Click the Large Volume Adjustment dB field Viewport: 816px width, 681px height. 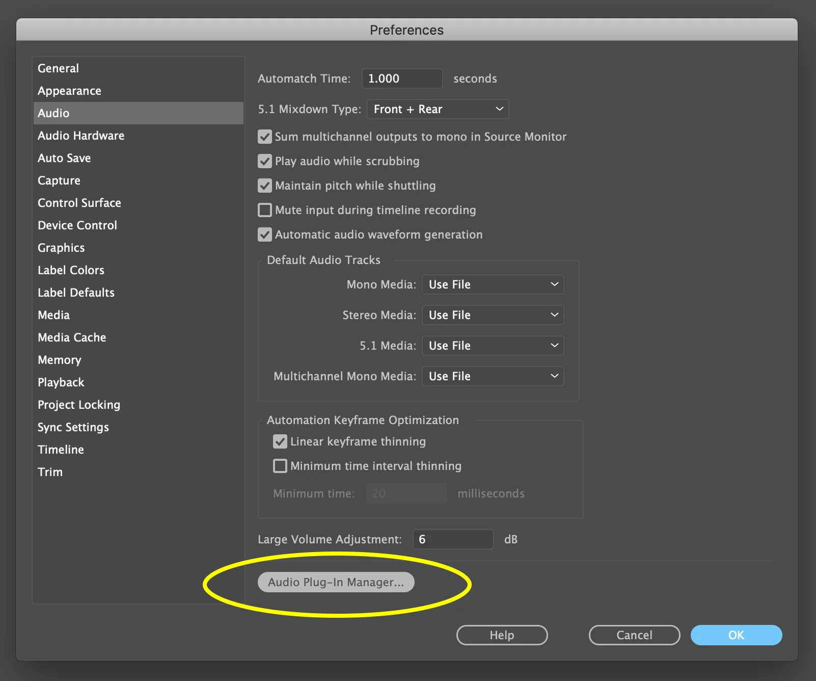[453, 539]
